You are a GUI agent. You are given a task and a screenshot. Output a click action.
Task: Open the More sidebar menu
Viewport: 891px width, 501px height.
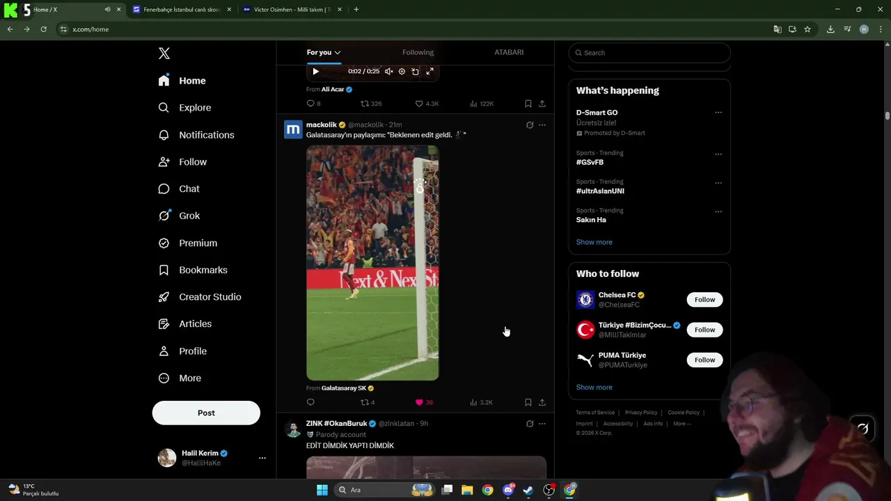(x=180, y=379)
